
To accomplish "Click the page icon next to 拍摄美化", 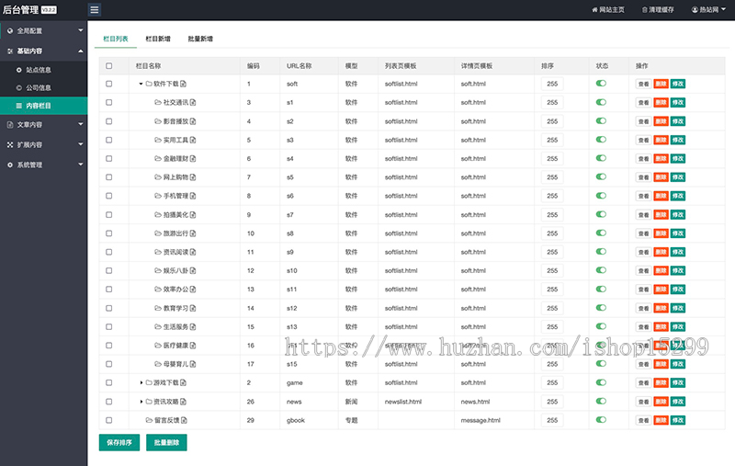I will click(193, 215).
